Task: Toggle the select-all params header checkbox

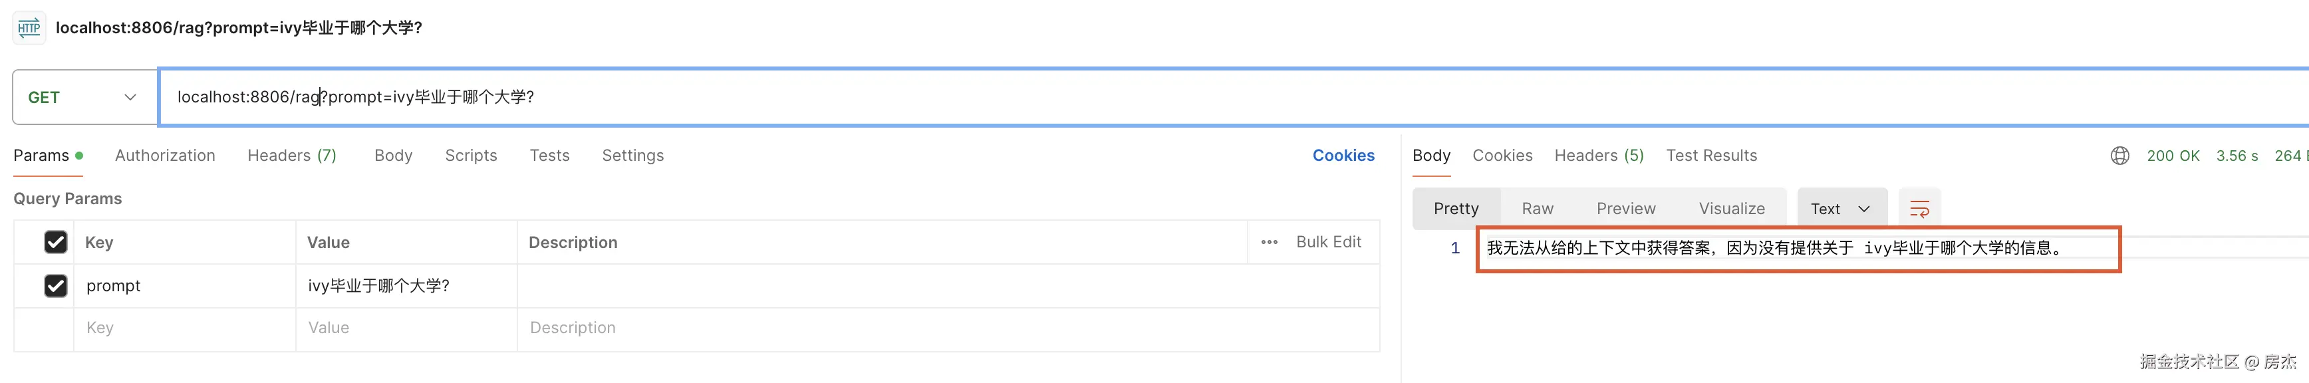Action: (x=56, y=242)
